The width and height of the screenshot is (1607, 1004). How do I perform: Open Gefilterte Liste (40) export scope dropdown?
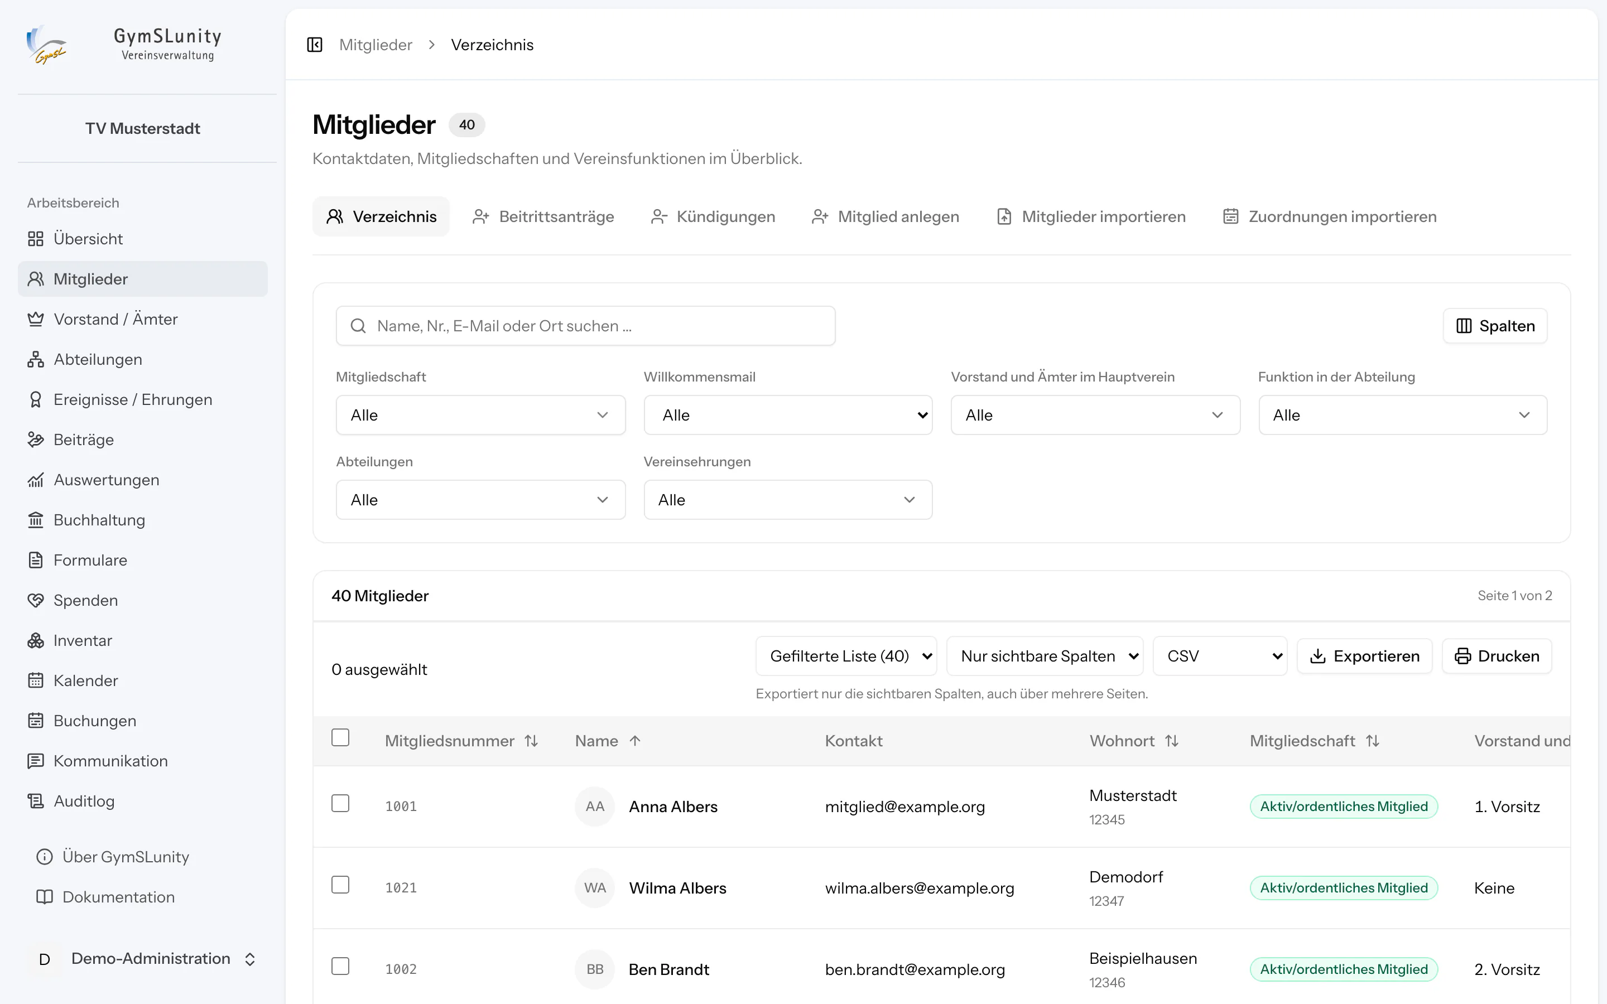[846, 656]
